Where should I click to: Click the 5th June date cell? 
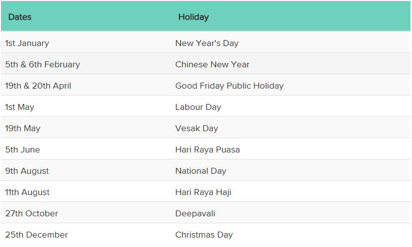[x=23, y=149]
